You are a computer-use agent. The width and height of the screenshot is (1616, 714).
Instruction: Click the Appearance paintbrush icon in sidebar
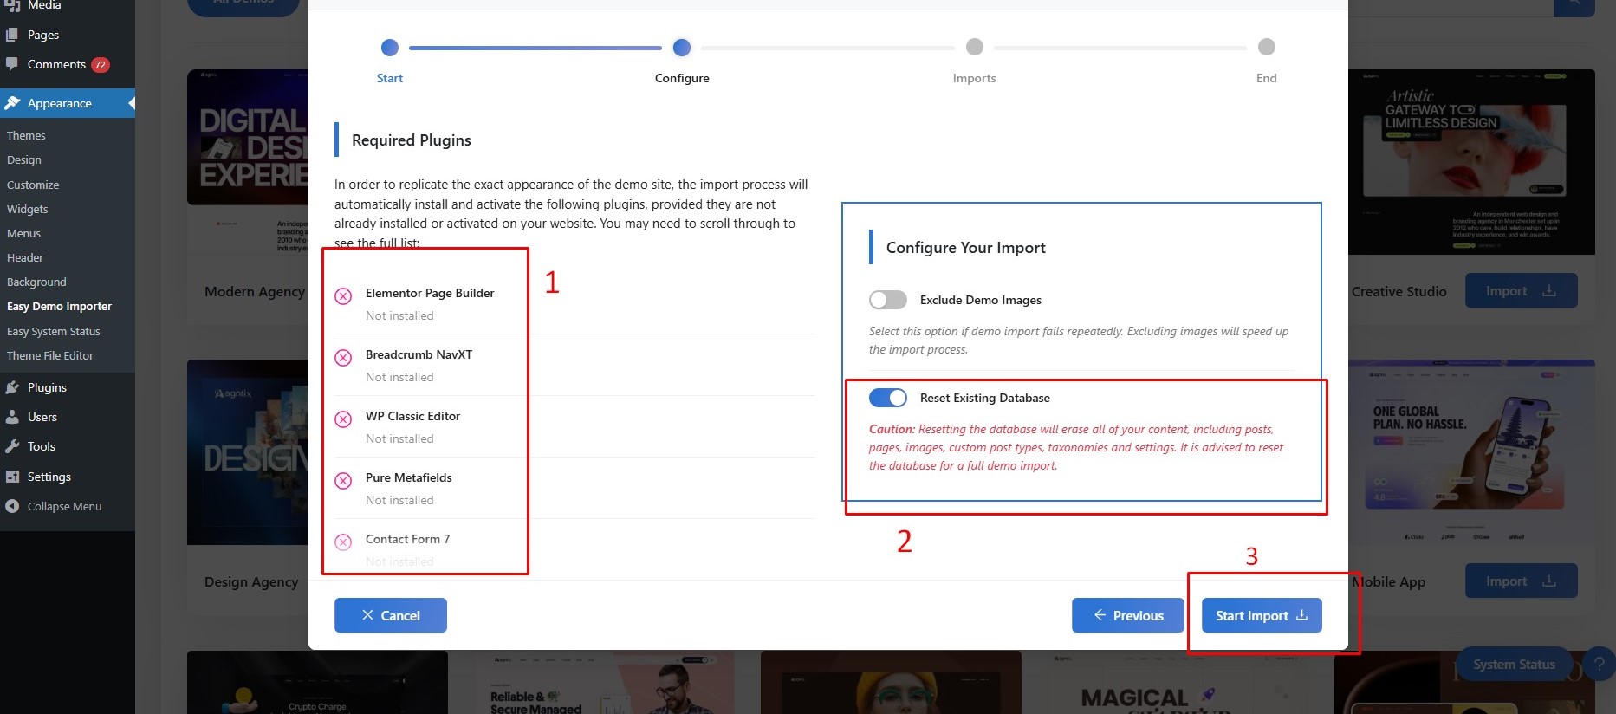click(x=12, y=103)
